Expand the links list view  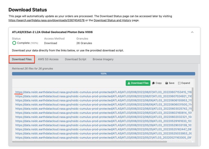pyautogui.click(x=184, y=83)
